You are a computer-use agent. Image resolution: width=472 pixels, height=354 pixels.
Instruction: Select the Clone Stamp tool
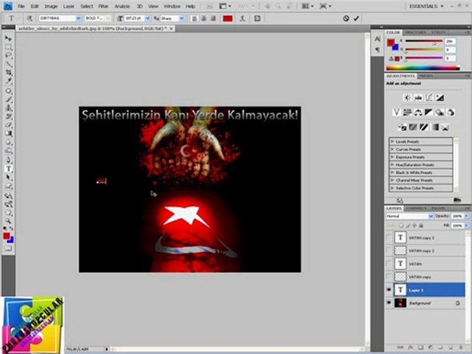pyautogui.click(x=8, y=108)
